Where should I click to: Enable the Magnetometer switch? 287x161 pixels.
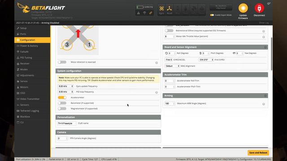point(62,109)
